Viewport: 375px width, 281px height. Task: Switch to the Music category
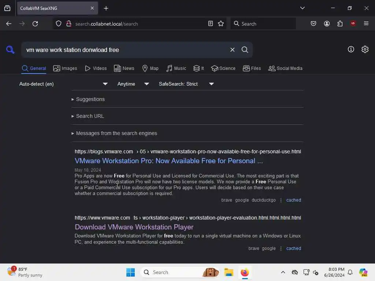(x=176, y=68)
